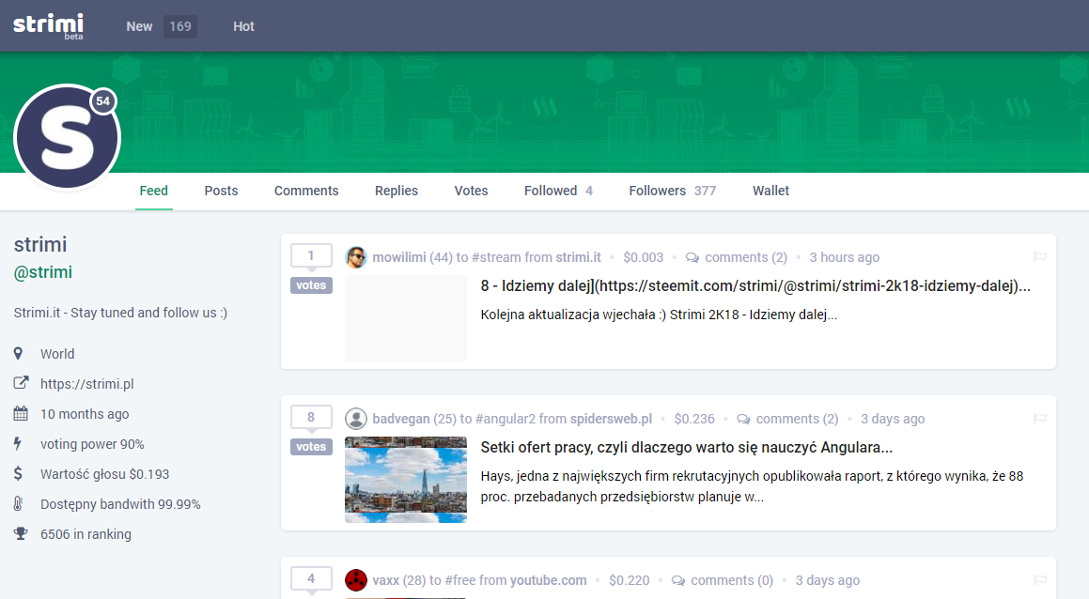
Task: Click vaxx's red avatar
Action: [355, 580]
